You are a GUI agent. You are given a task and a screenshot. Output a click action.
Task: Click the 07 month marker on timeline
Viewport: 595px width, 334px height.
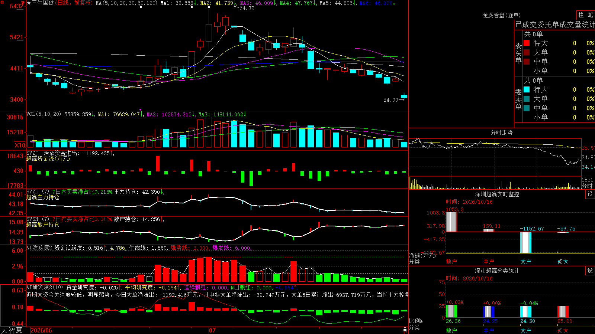click(x=212, y=330)
